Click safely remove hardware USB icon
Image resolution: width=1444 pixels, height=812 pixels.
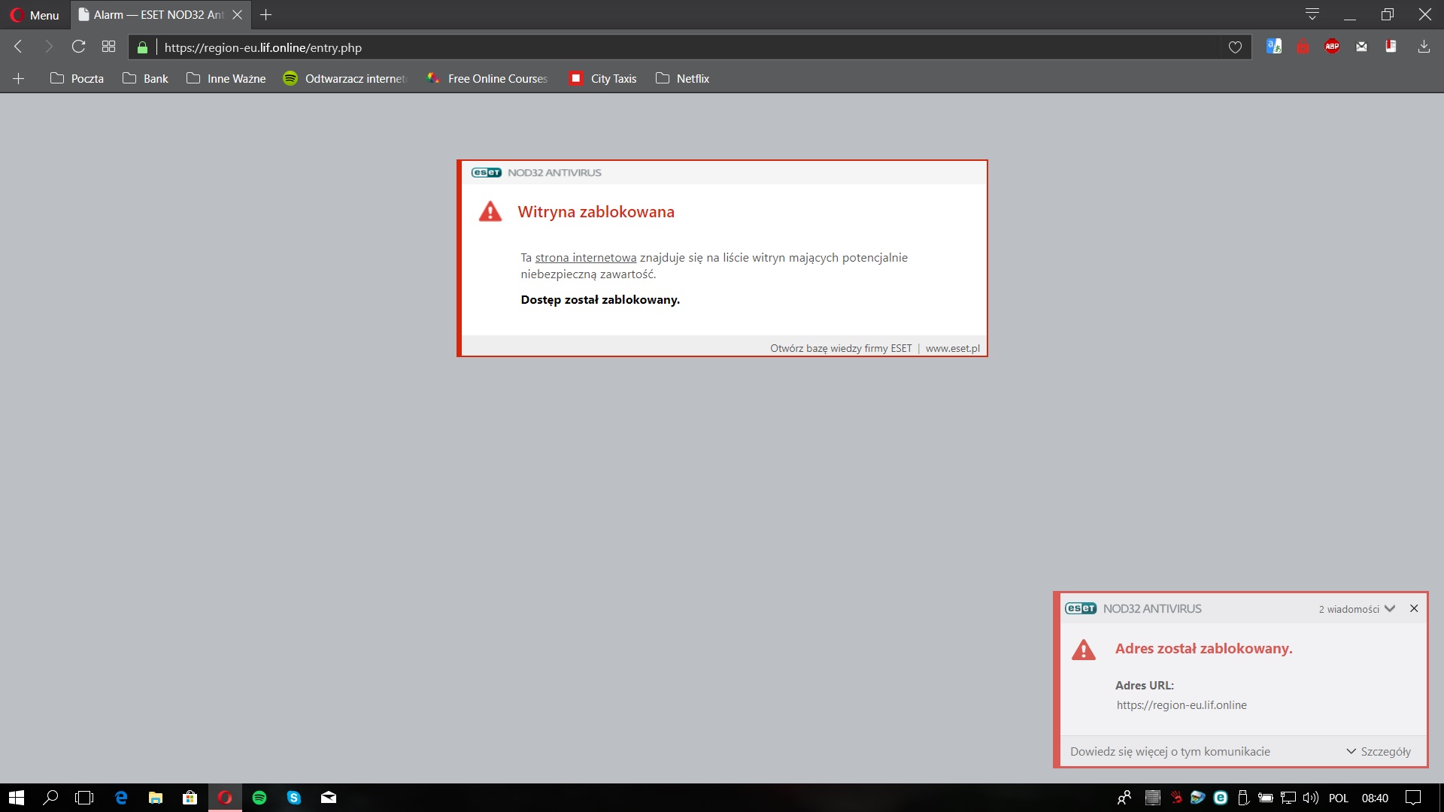tap(1243, 798)
